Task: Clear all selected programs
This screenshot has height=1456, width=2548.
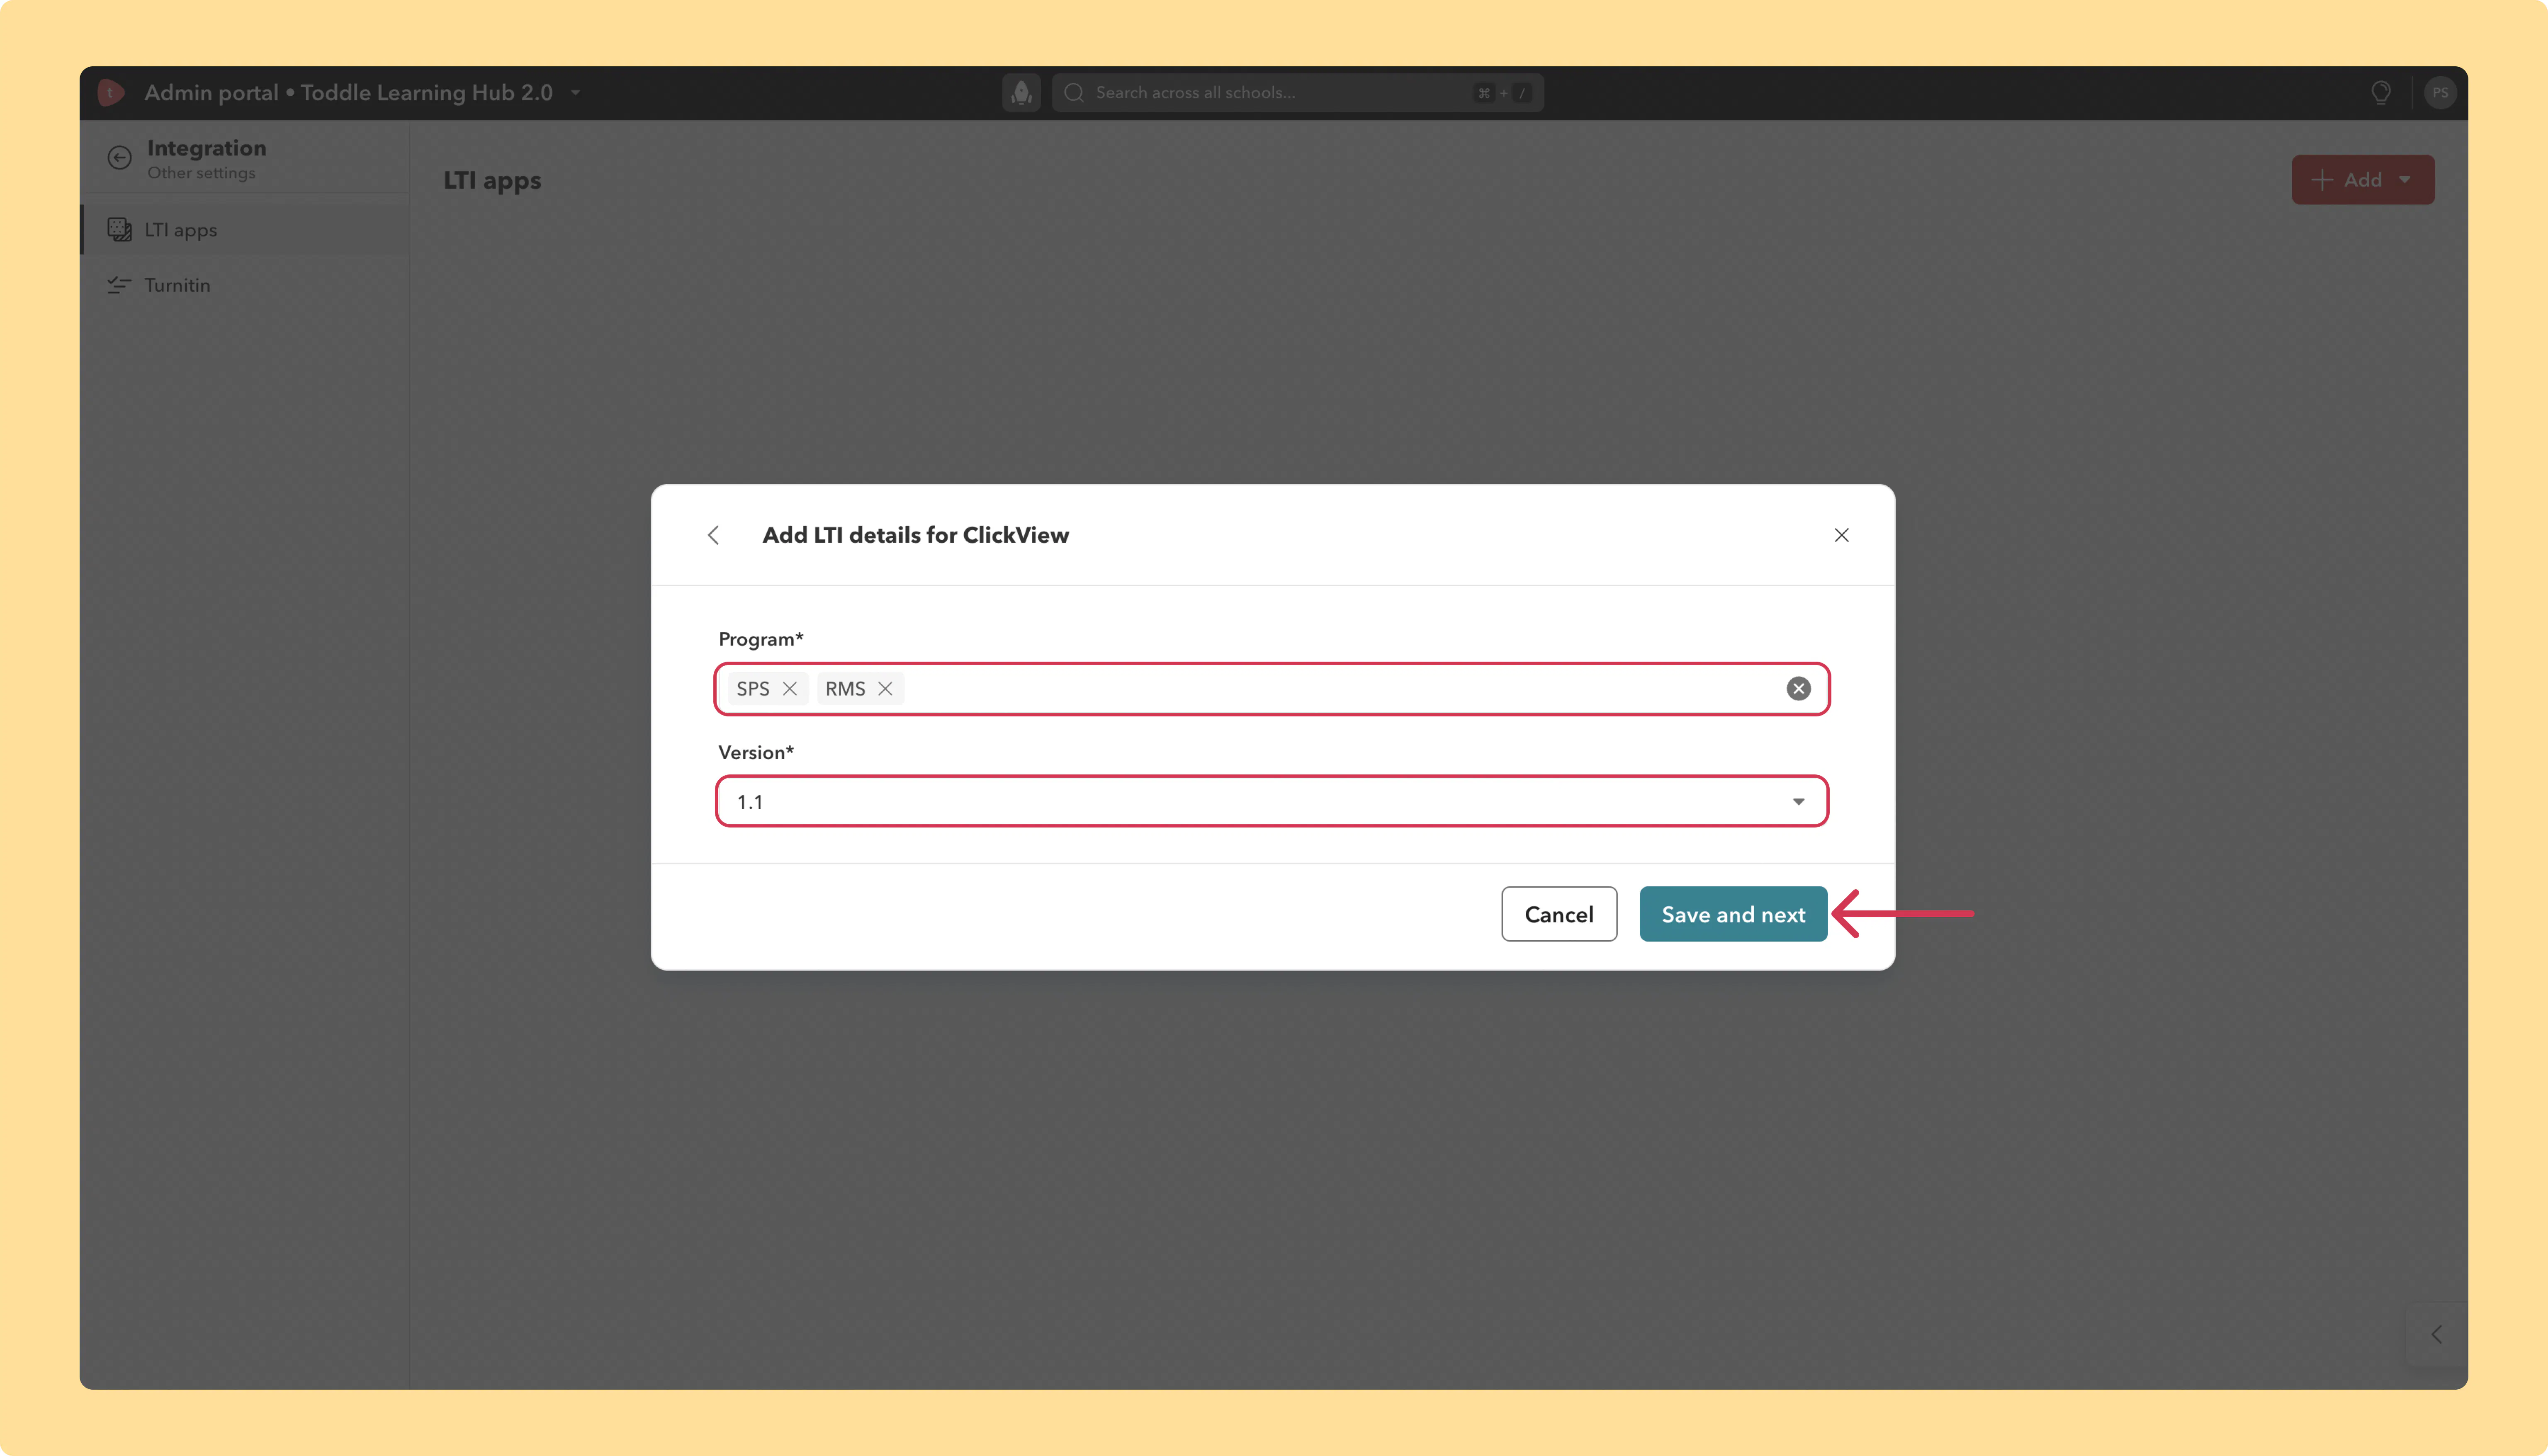Action: pos(1798,689)
